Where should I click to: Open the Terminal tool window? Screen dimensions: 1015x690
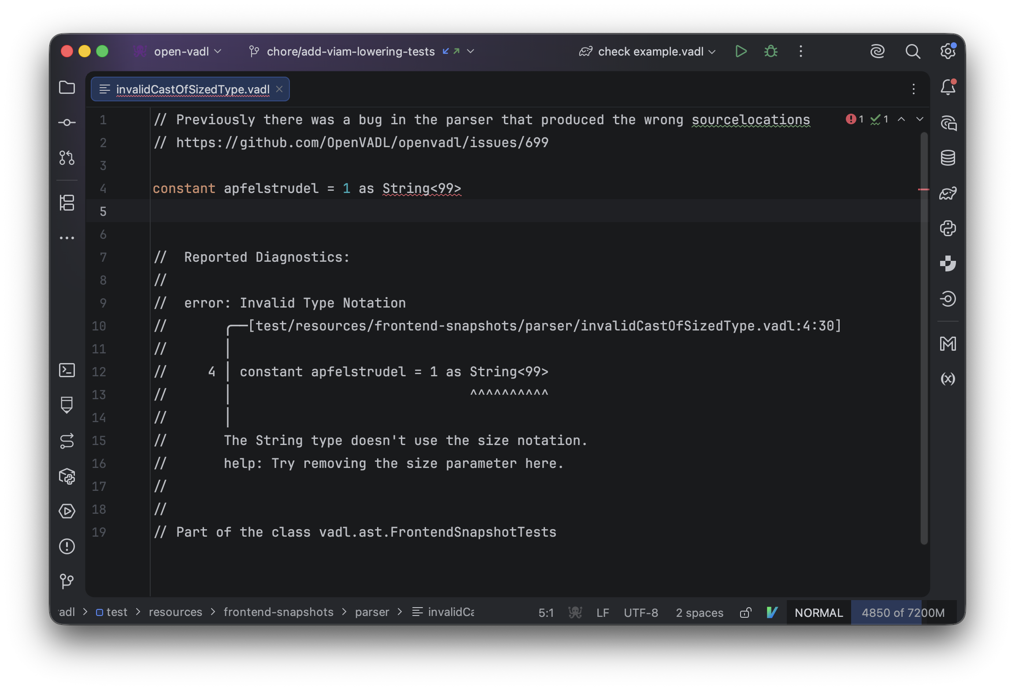click(67, 370)
